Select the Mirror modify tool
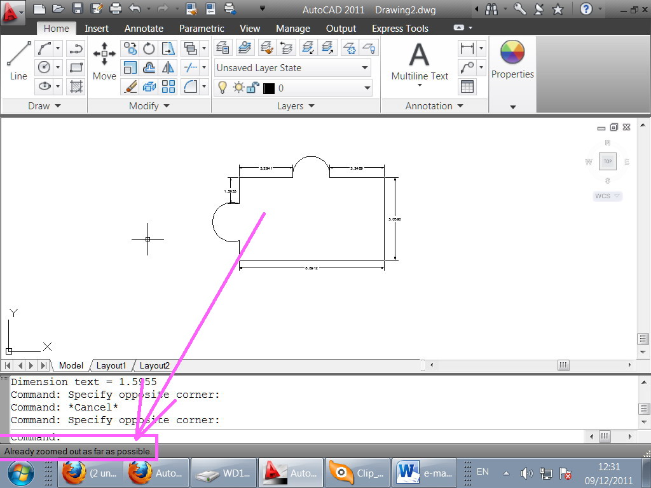This screenshot has height=488, width=651. tap(167, 68)
